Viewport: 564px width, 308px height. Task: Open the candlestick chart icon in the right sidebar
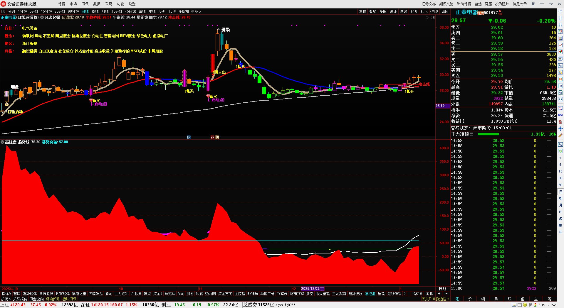coord(560,52)
